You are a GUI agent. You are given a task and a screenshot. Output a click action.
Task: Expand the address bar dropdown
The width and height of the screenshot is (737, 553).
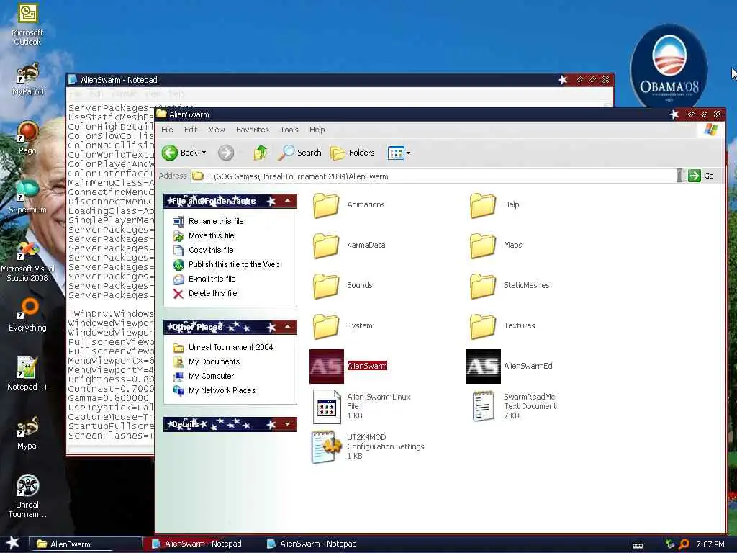click(679, 176)
